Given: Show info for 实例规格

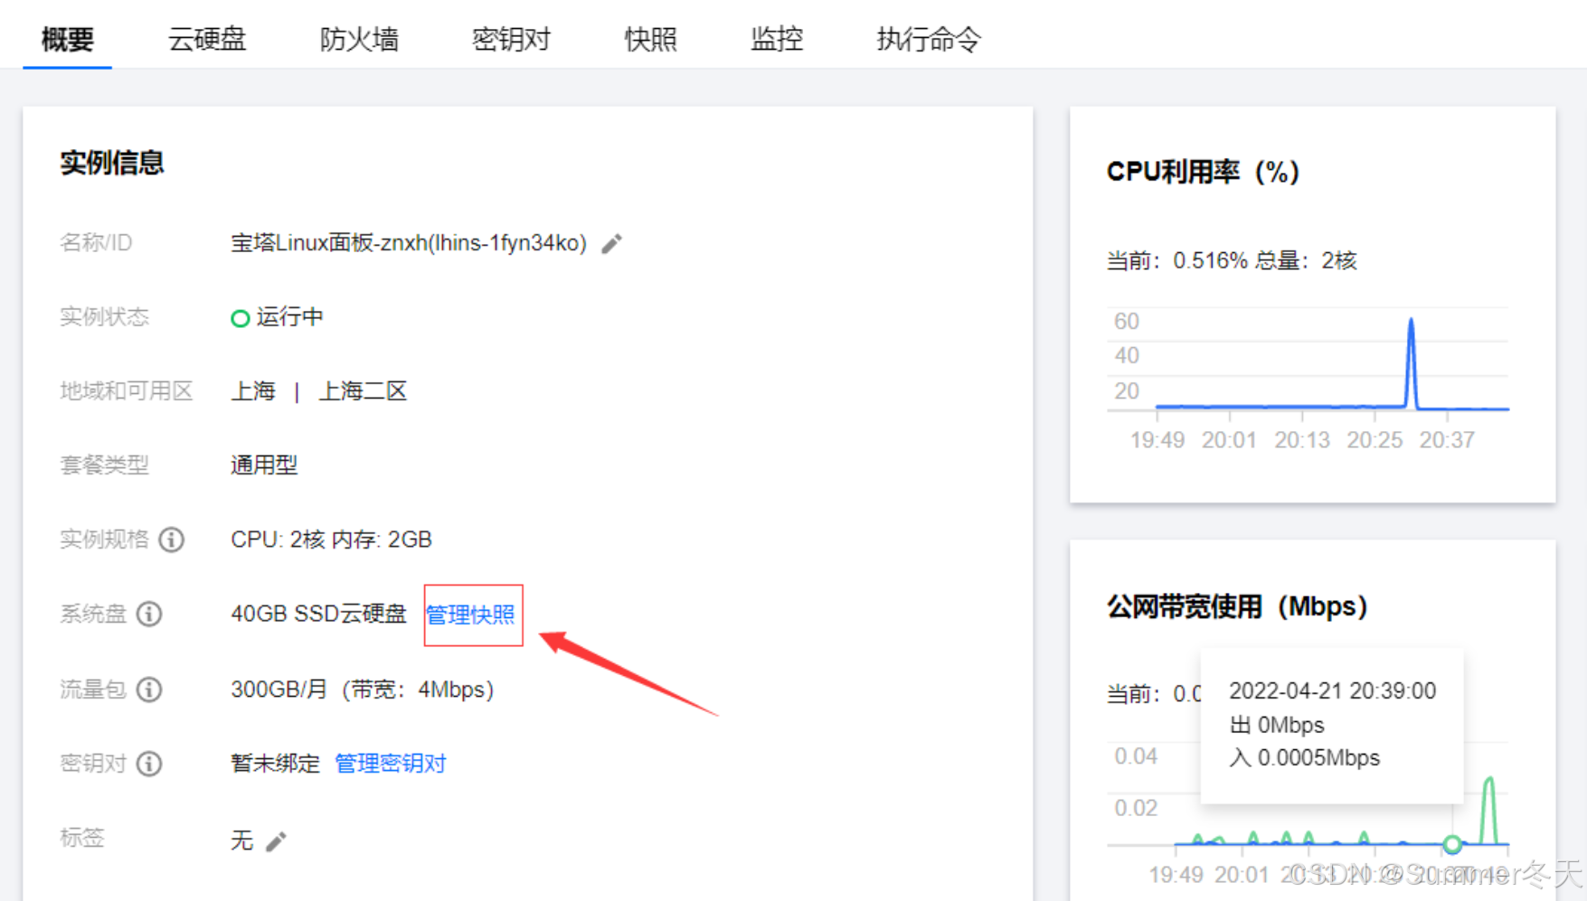Looking at the screenshot, I should tap(172, 540).
